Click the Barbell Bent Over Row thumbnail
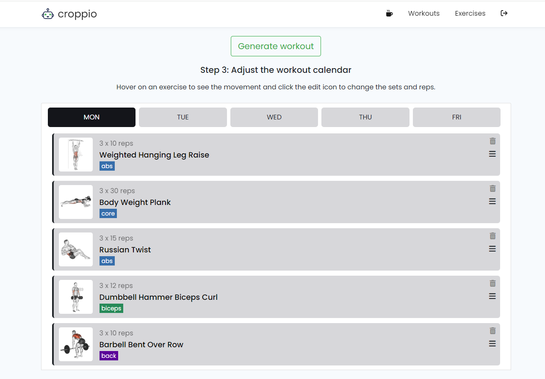The height and width of the screenshot is (379, 545). click(76, 344)
